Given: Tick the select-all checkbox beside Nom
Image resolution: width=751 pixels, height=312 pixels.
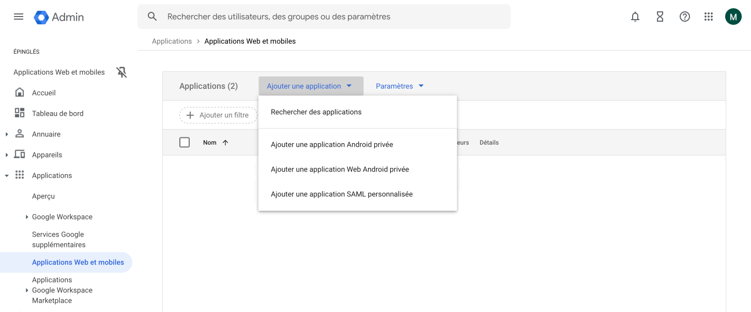Looking at the screenshot, I should [x=185, y=143].
